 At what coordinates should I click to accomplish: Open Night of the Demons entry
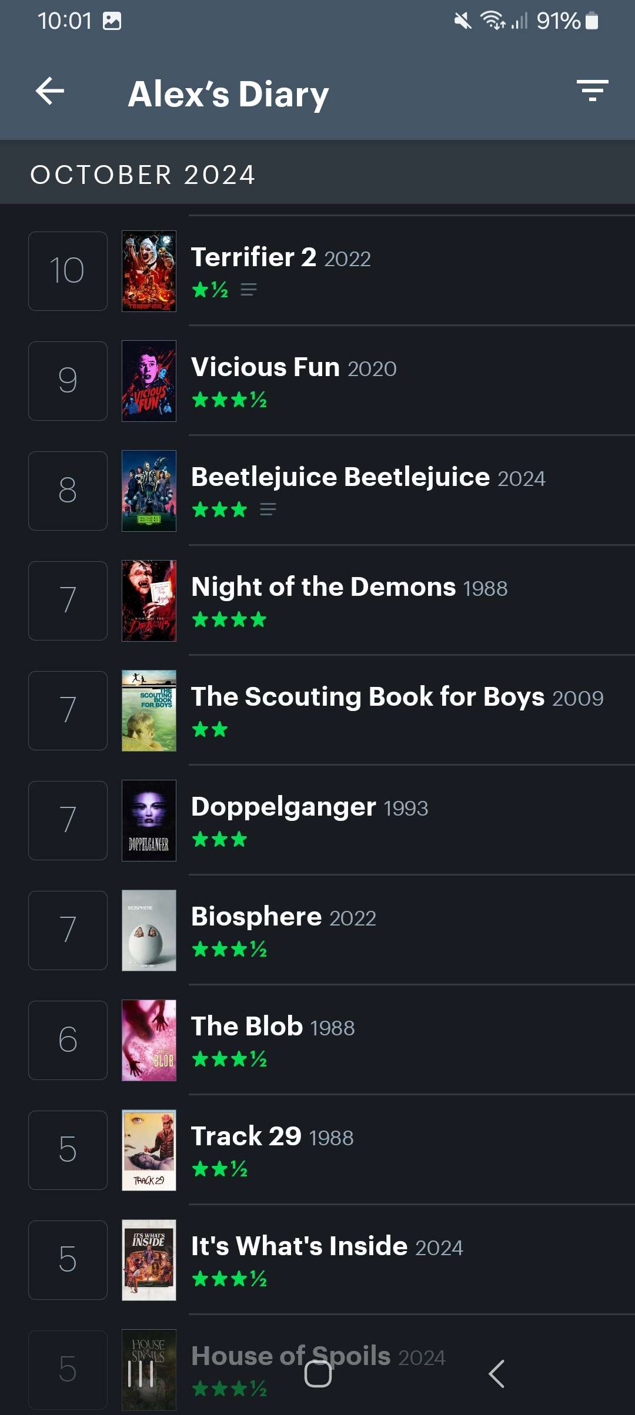(x=349, y=588)
